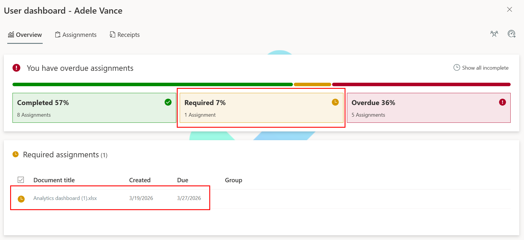
Task: Click the Overdue 36% summary card
Action: click(x=428, y=108)
